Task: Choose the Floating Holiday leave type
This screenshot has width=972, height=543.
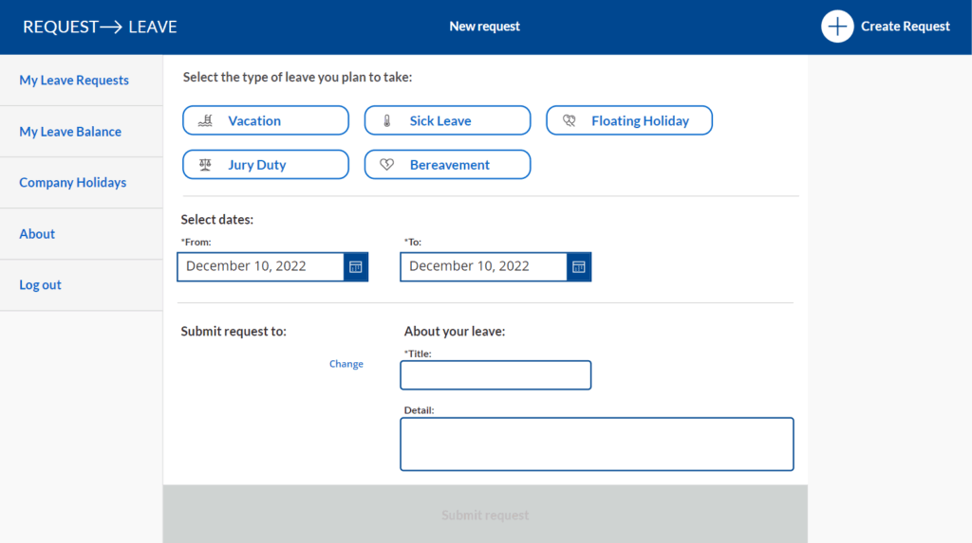Action: tap(629, 120)
